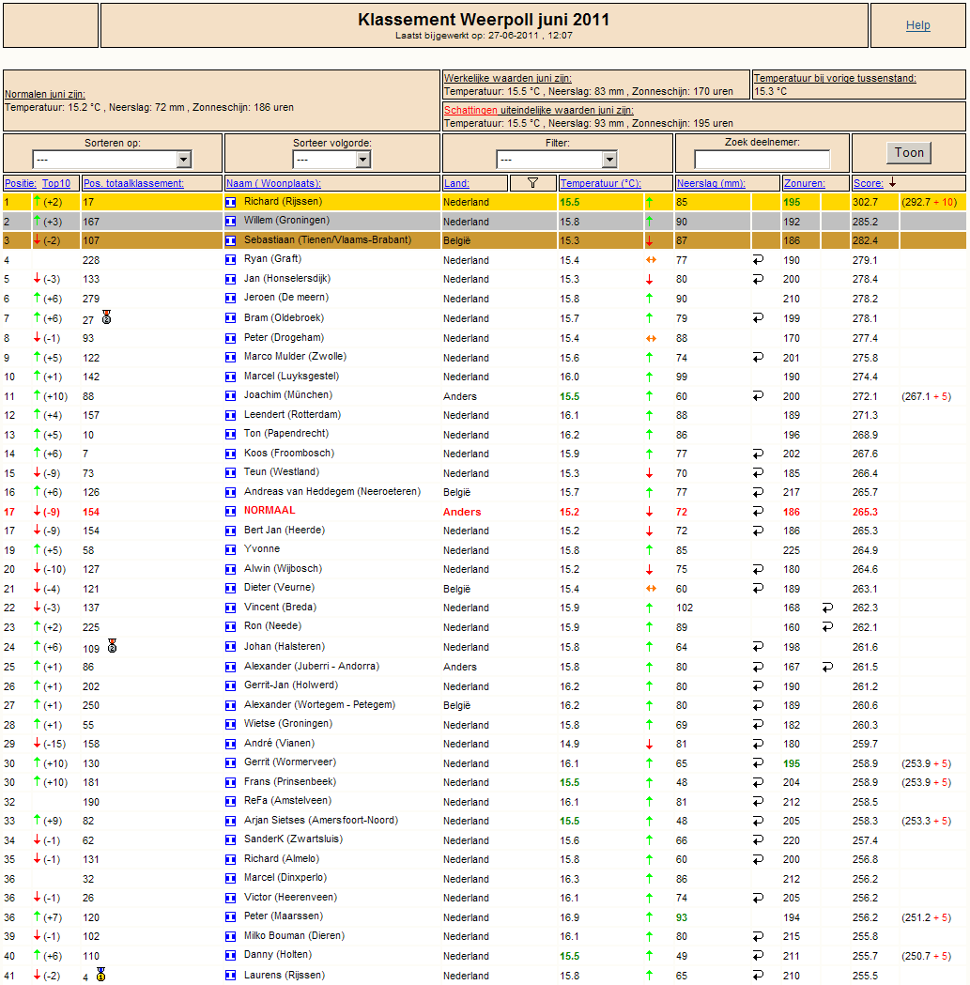
Task: Click the Zonuren column header
Action: pyautogui.click(x=804, y=183)
